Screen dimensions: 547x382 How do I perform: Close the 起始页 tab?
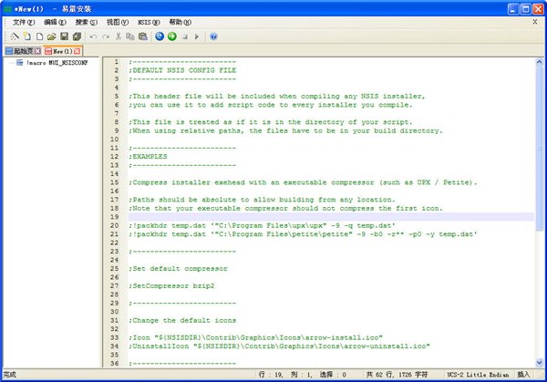[37, 51]
